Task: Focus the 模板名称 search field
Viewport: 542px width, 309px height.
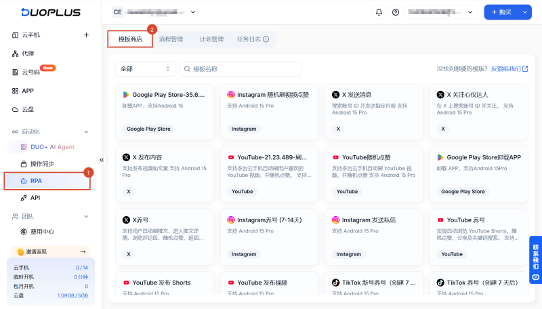Action: click(241, 69)
